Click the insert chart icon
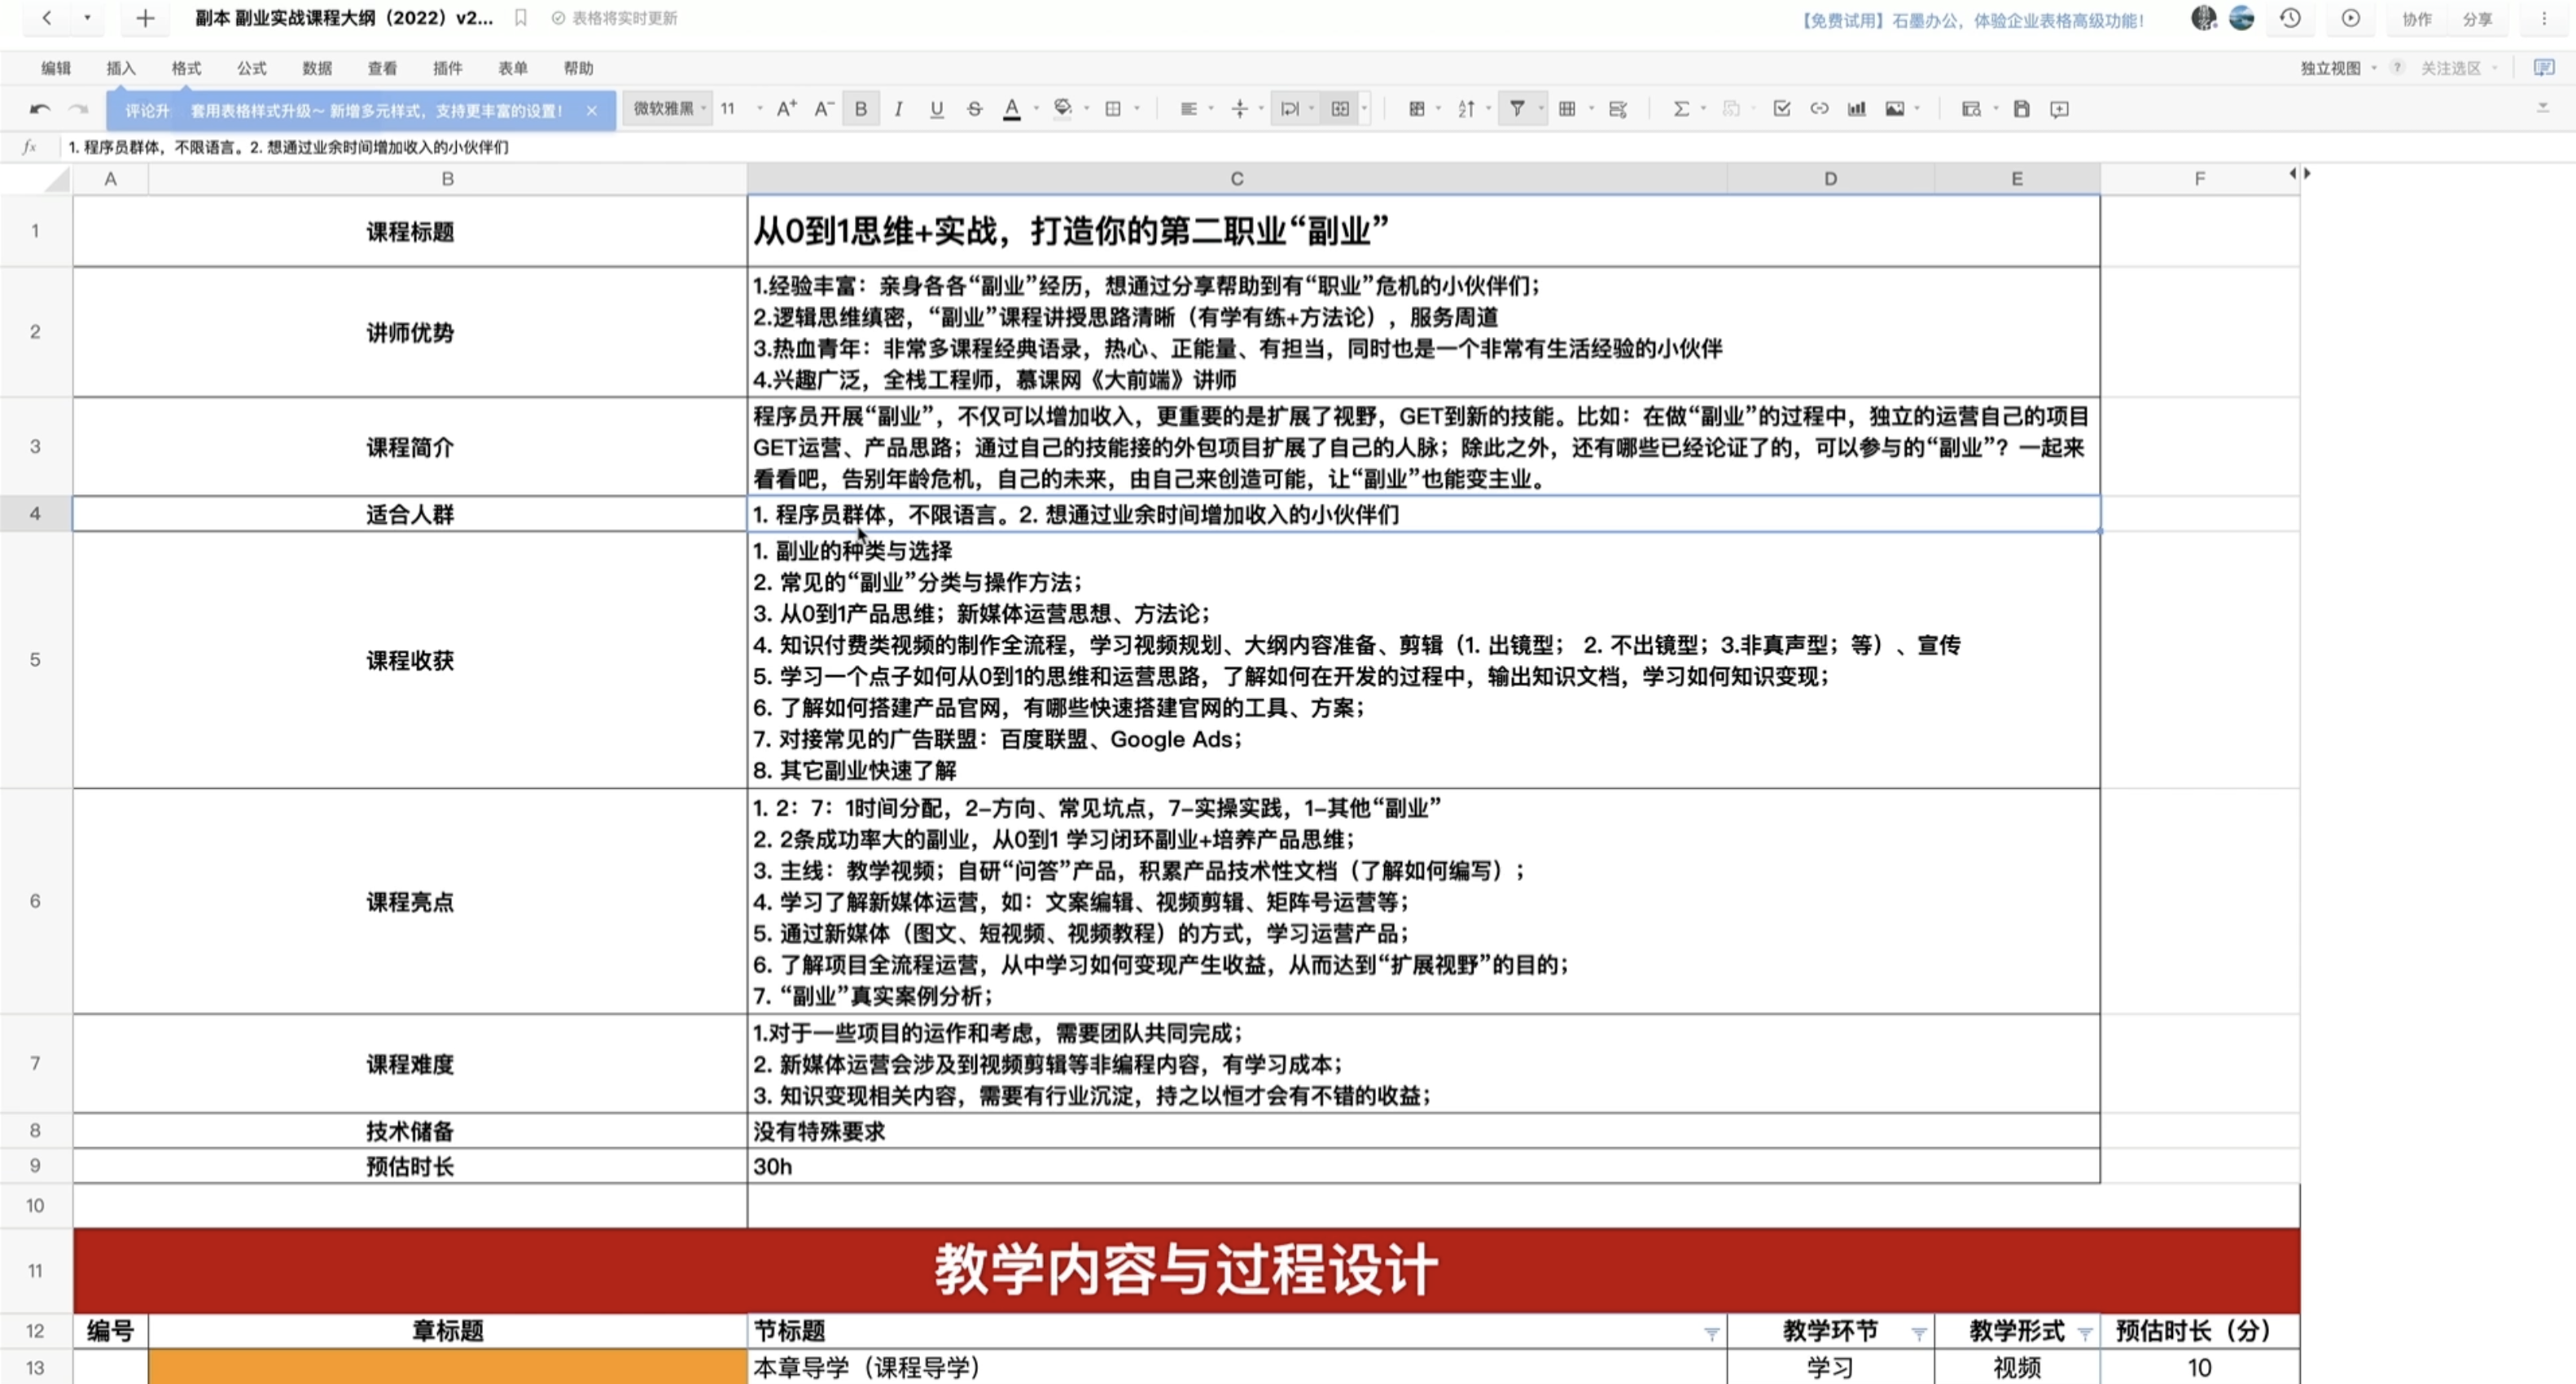The image size is (2576, 1384). click(1856, 109)
